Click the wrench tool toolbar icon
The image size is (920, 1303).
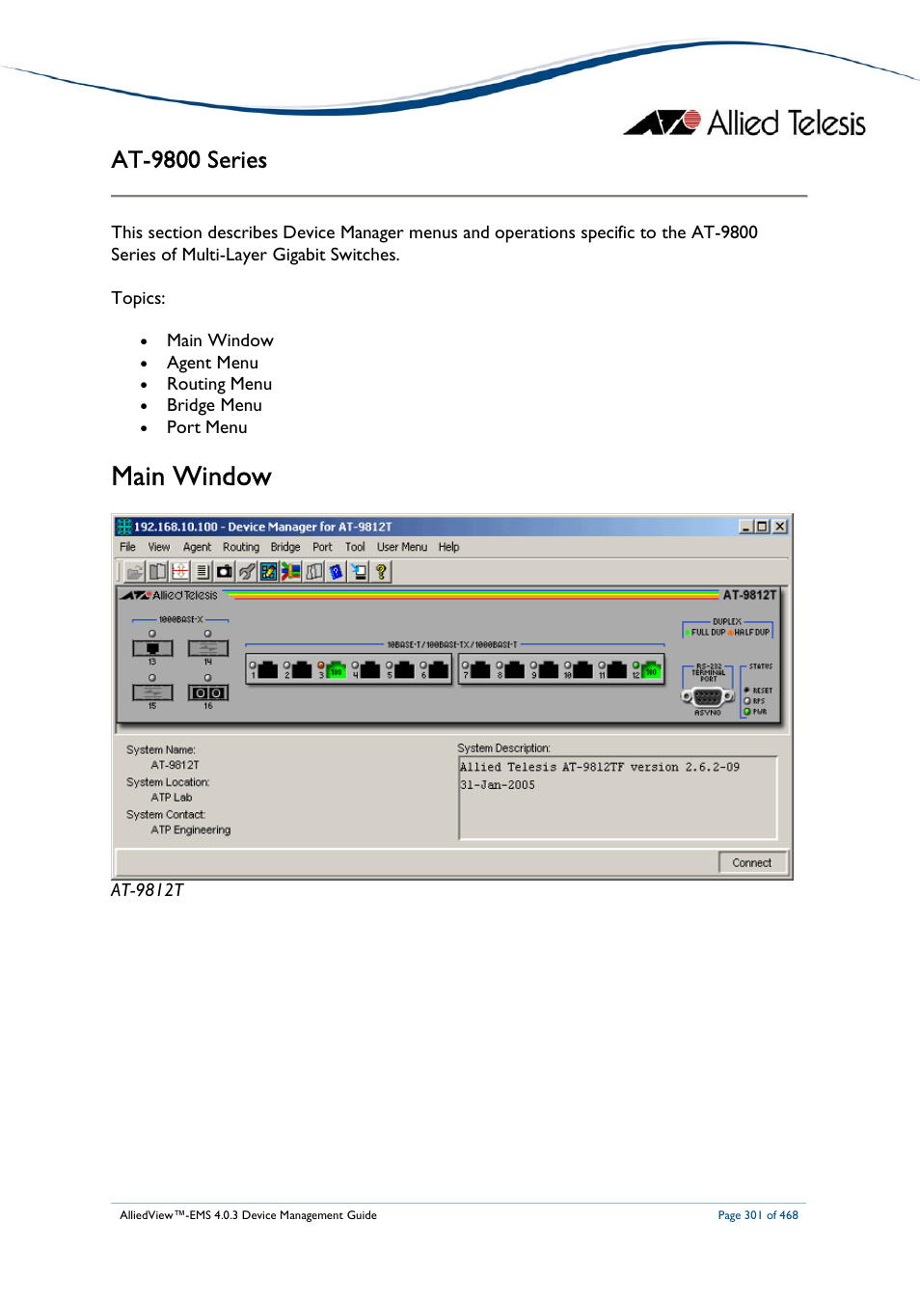click(247, 572)
